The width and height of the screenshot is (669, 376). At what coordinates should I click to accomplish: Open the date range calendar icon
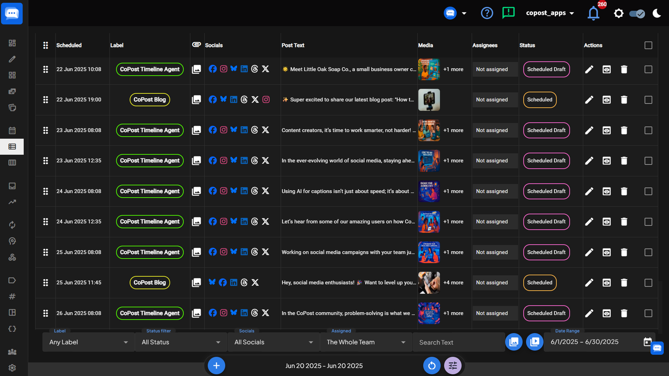pos(647,342)
